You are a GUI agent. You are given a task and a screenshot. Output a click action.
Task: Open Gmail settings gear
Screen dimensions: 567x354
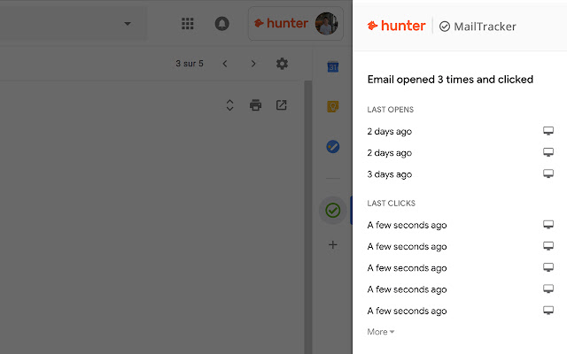pos(282,64)
